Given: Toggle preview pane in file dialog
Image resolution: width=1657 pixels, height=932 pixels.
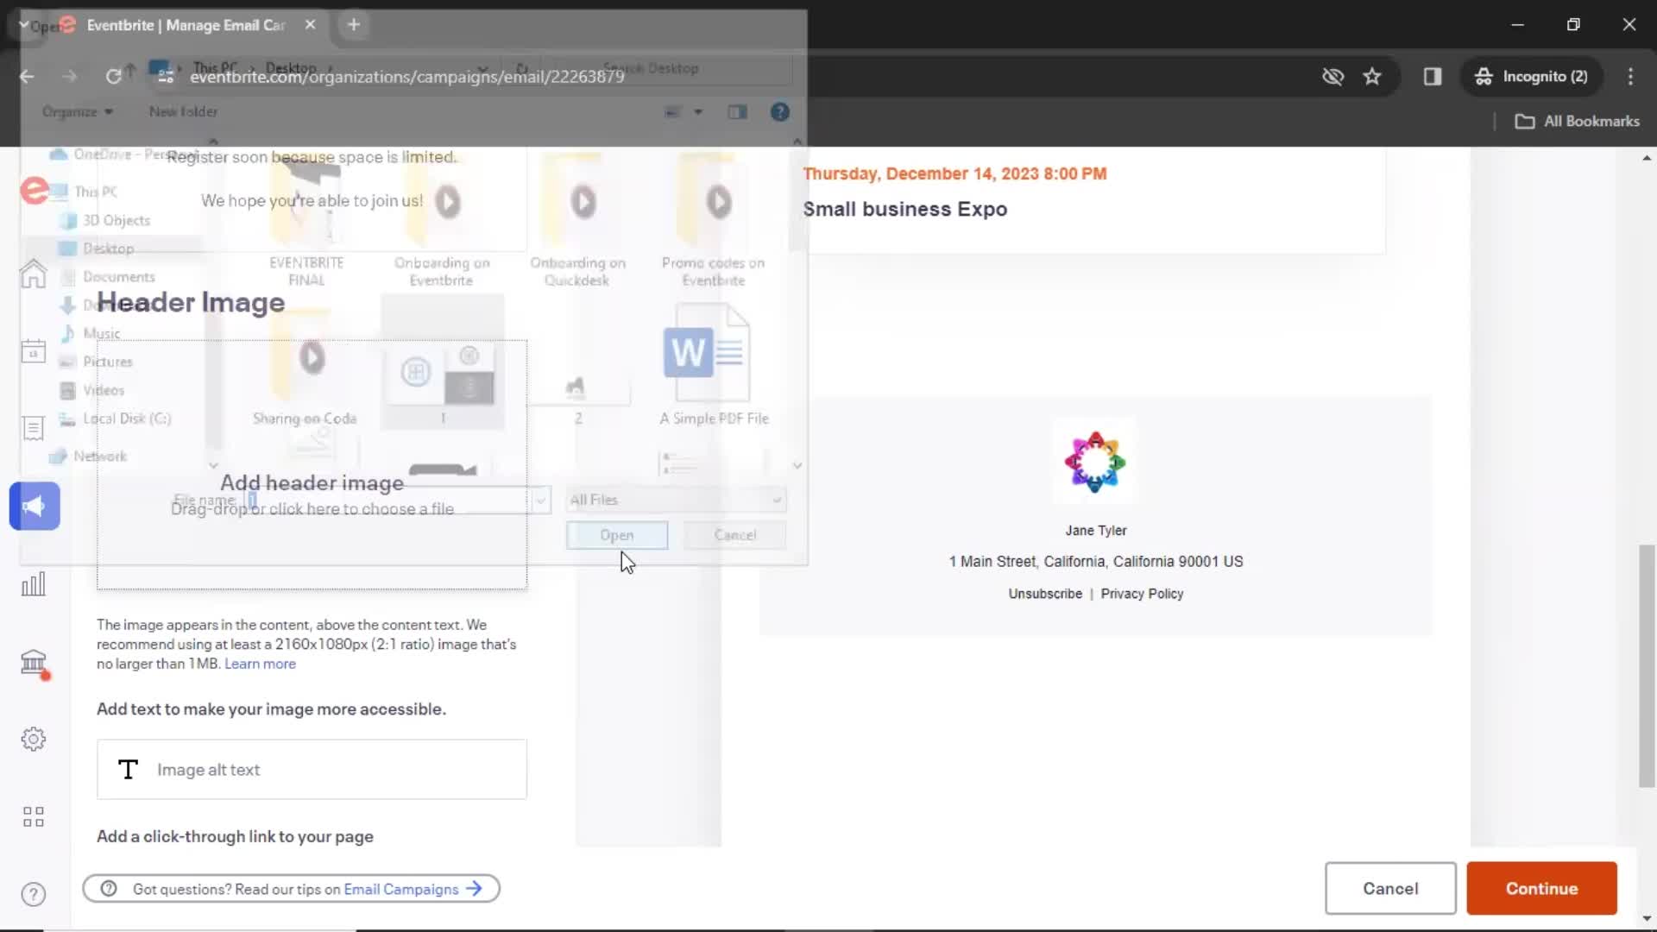Looking at the screenshot, I should pyautogui.click(x=737, y=111).
